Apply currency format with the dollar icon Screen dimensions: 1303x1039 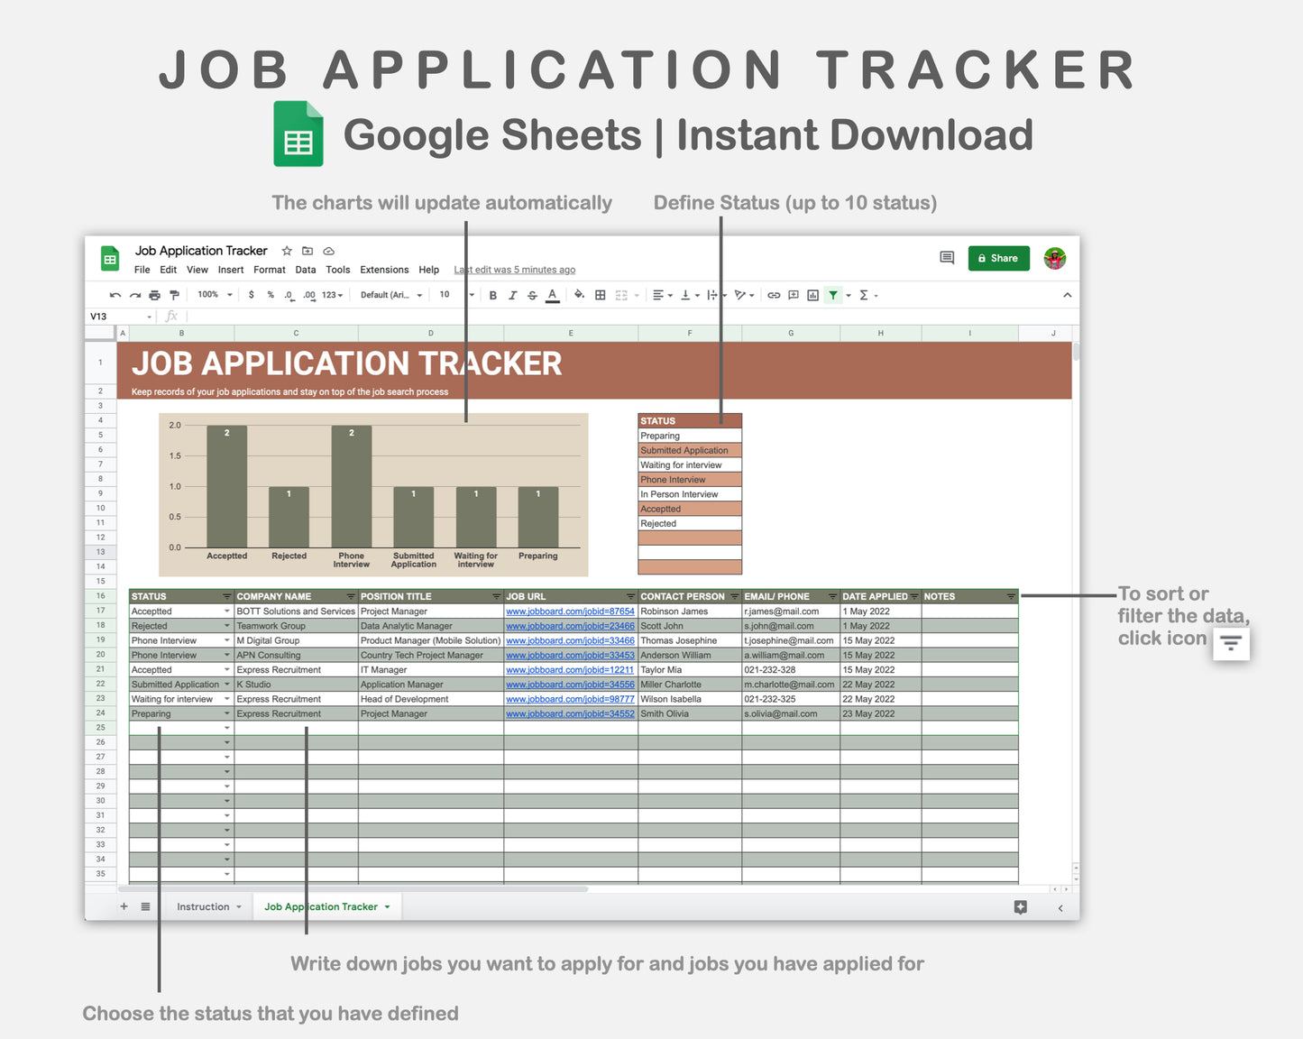[x=252, y=295]
